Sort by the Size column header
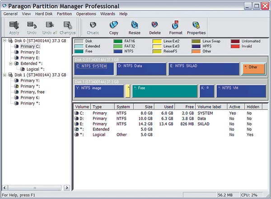 pos(144,107)
